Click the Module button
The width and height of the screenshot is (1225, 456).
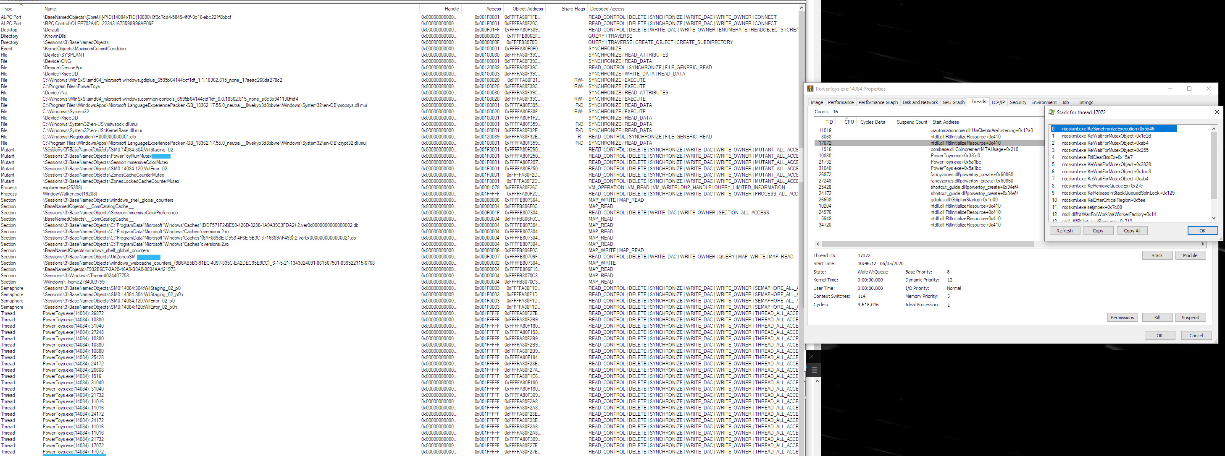1190,255
